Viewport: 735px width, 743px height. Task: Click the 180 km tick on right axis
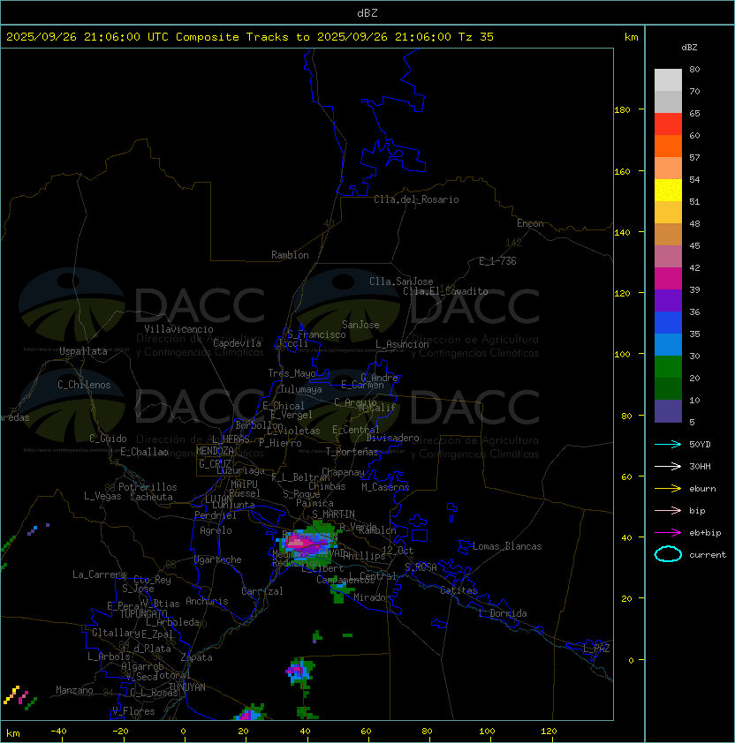622,110
